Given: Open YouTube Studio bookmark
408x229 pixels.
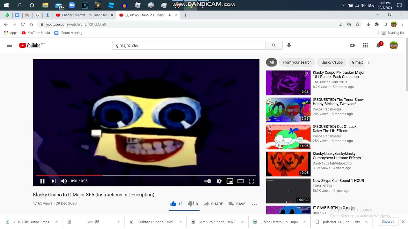Looking at the screenshot, I should click(36, 33).
